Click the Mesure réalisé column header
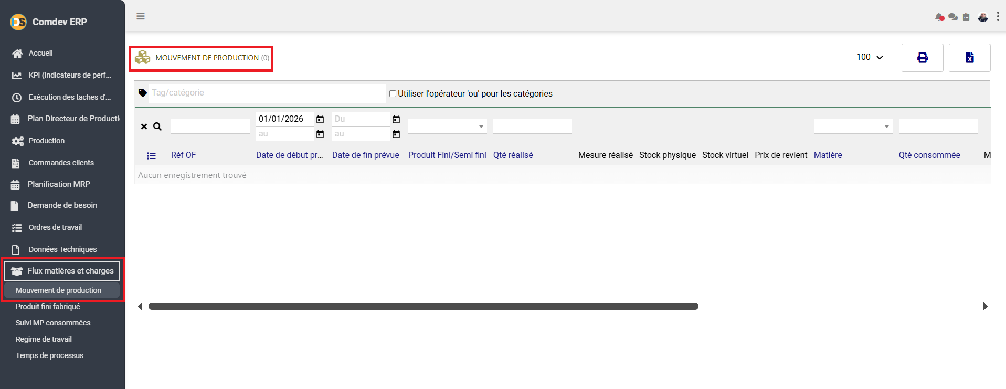This screenshot has height=389, width=1006. 606,155
